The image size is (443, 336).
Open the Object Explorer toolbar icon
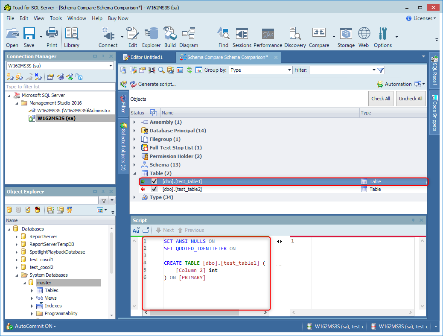[x=152, y=37]
